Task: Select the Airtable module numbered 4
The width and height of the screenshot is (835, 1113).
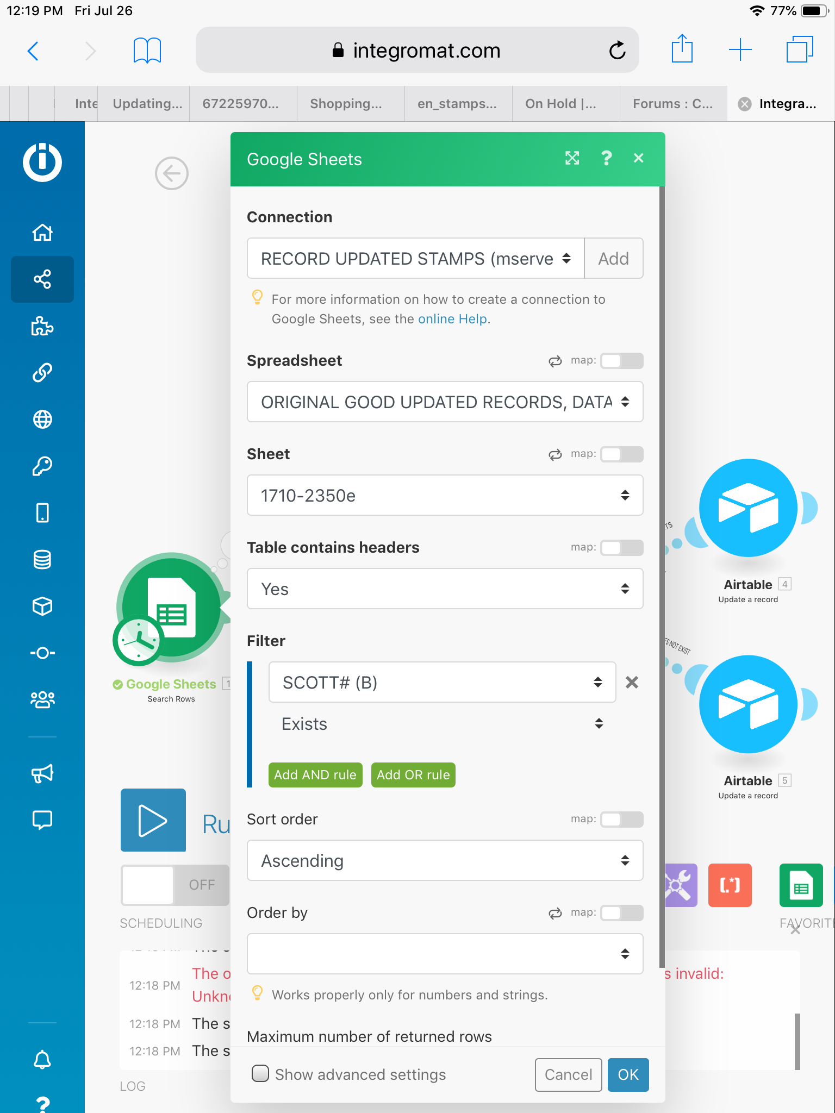Action: click(749, 508)
